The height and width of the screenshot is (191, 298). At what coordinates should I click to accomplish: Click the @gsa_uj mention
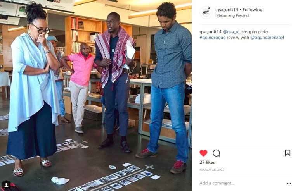pos(231,32)
